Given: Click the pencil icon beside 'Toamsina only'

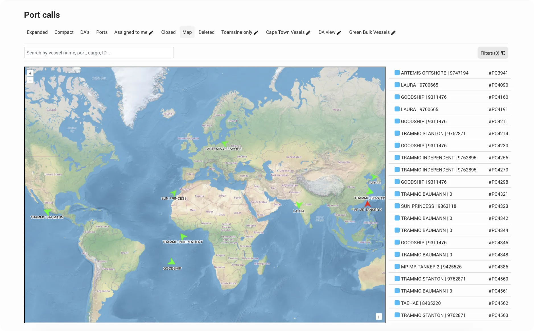Looking at the screenshot, I should (x=256, y=32).
